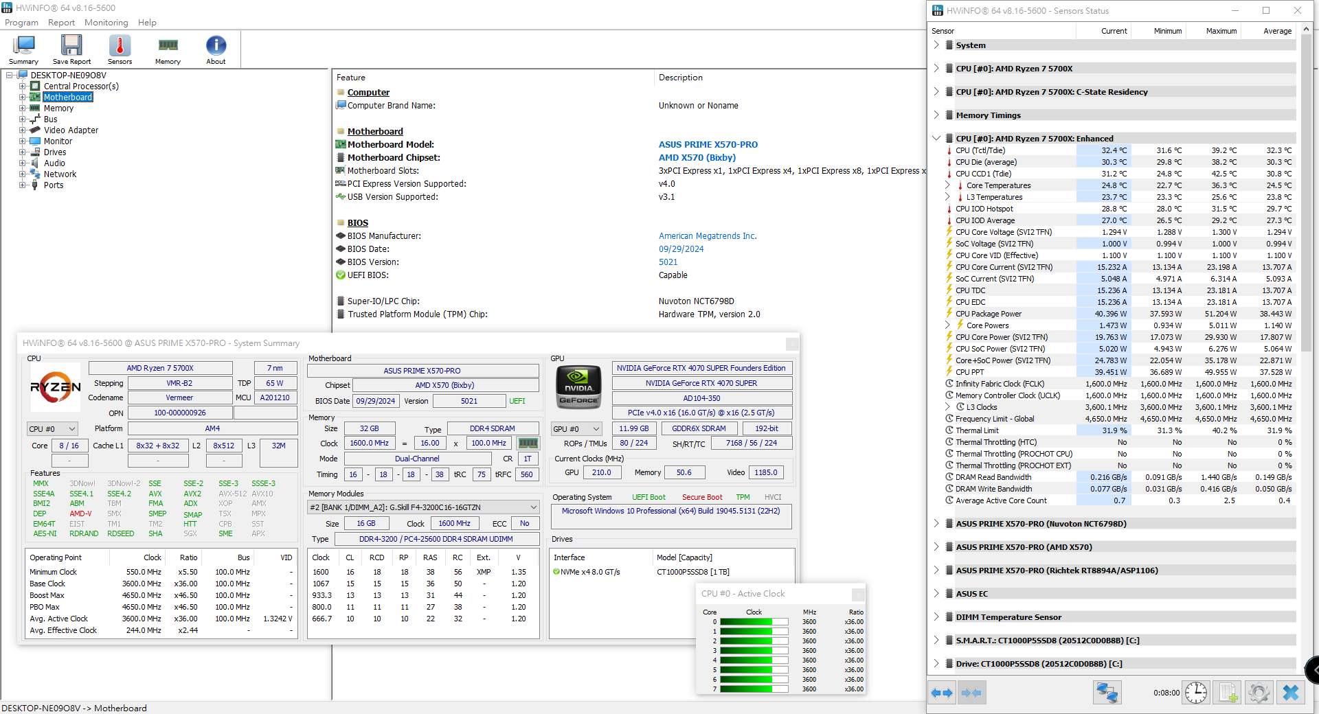Open the ASUS PRIME X570-PRO model link
Viewport: 1319px width, 714px height.
[708, 145]
